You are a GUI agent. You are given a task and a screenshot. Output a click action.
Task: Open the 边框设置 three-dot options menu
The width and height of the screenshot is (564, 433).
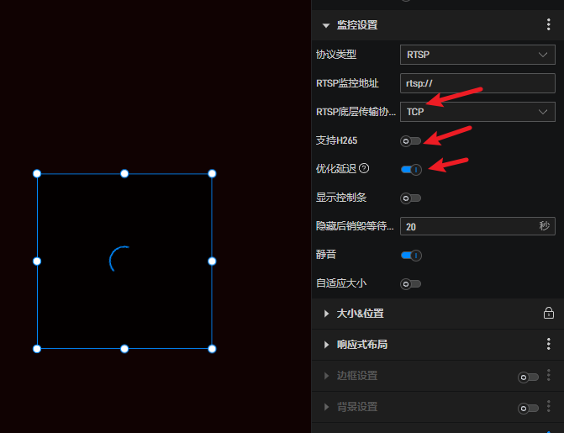point(549,376)
